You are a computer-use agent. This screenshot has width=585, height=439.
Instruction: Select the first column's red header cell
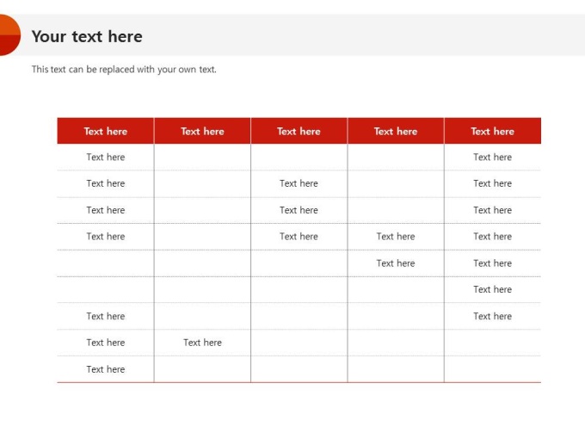[106, 131]
